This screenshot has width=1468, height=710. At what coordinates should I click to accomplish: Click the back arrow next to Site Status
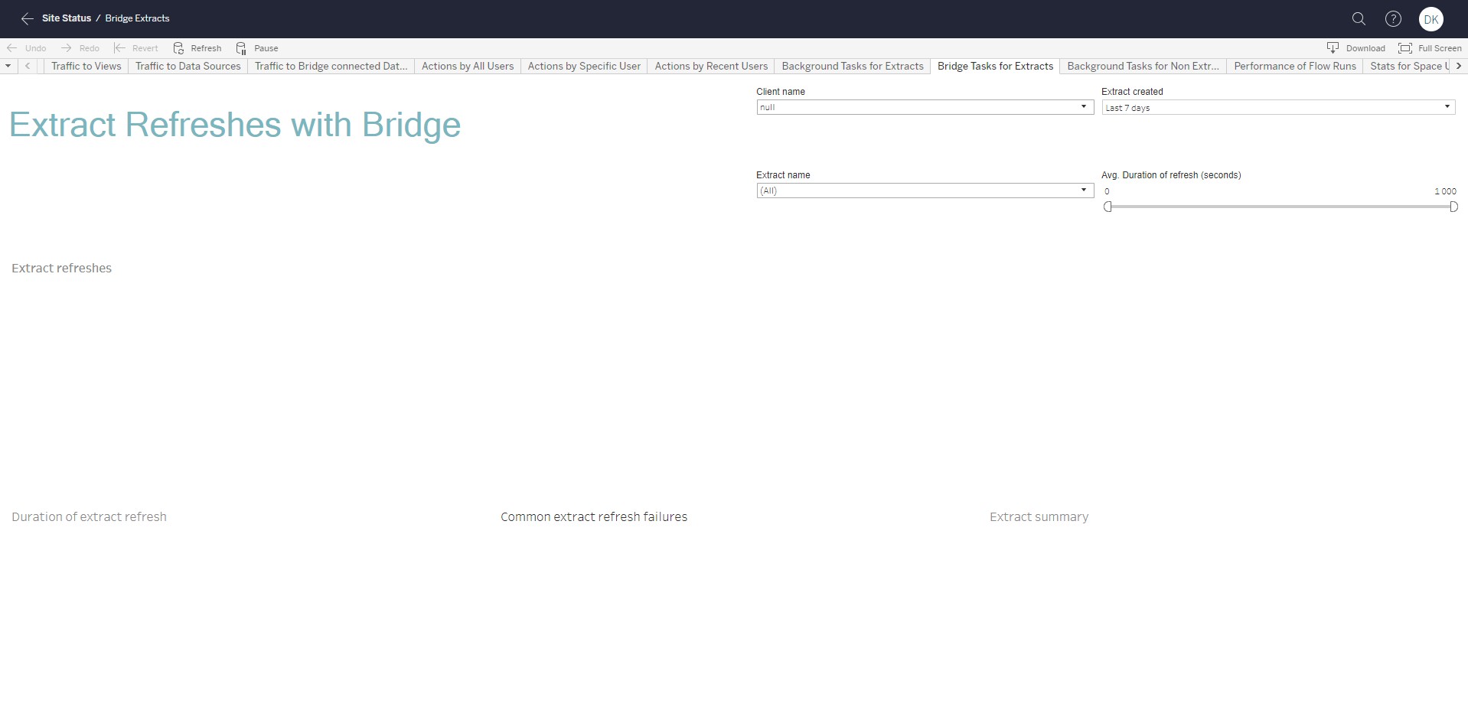[x=27, y=18]
